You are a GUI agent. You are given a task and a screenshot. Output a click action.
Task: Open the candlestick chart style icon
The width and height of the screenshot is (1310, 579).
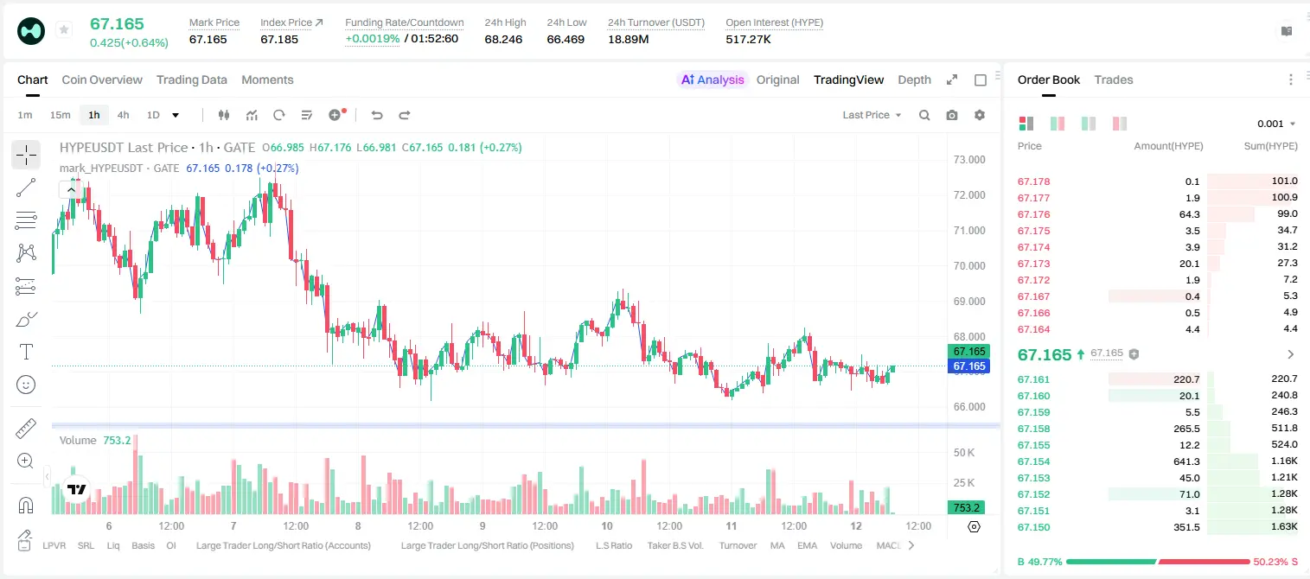(x=225, y=115)
